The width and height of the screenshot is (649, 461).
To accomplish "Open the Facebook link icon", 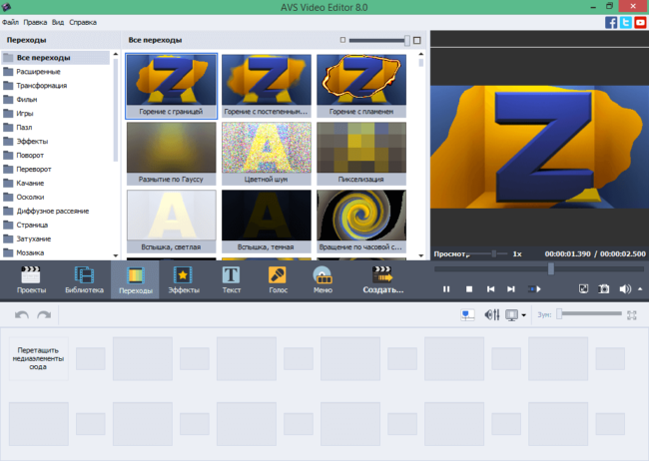I will [610, 22].
